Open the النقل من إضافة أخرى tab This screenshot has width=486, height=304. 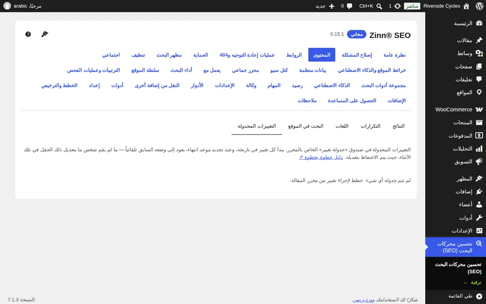click(157, 85)
